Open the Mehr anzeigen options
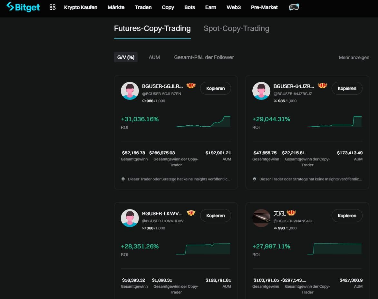This screenshot has height=299, width=378. [354, 57]
